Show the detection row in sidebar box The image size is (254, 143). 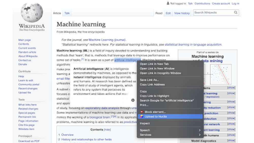(x=231, y=118)
